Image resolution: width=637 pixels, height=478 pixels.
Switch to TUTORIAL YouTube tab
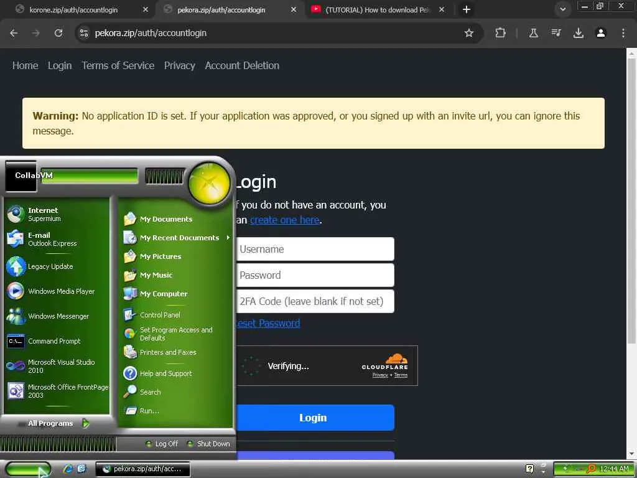coord(378,10)
